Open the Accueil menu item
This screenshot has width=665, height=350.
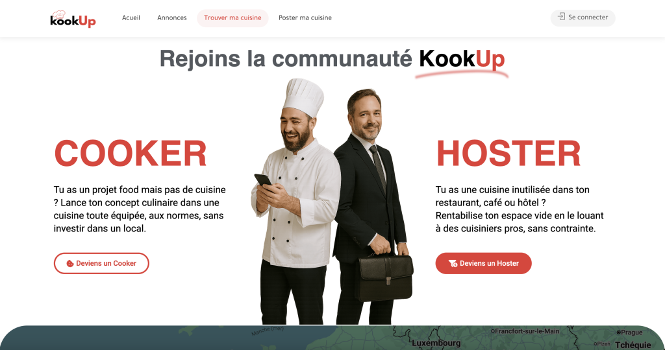tap(131, 17)
